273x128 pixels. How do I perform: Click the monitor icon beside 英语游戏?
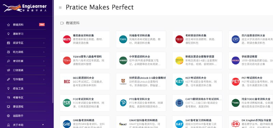tap(8, 107)
